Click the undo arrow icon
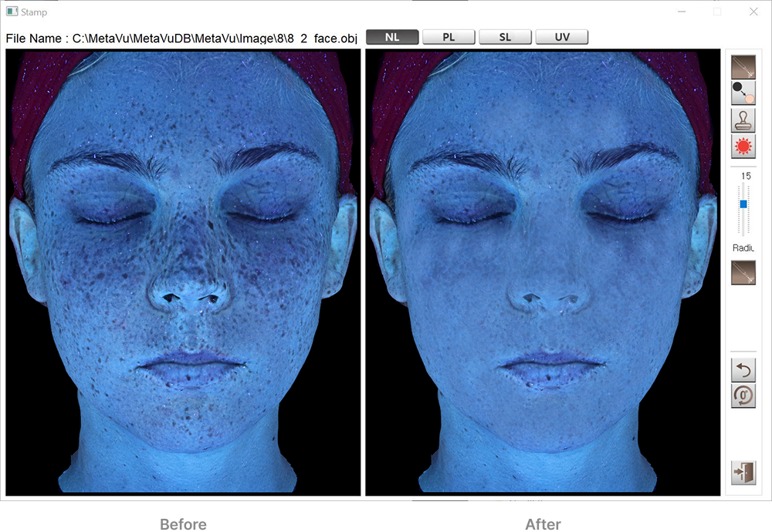Screen dimensions: 772x532 742,370
